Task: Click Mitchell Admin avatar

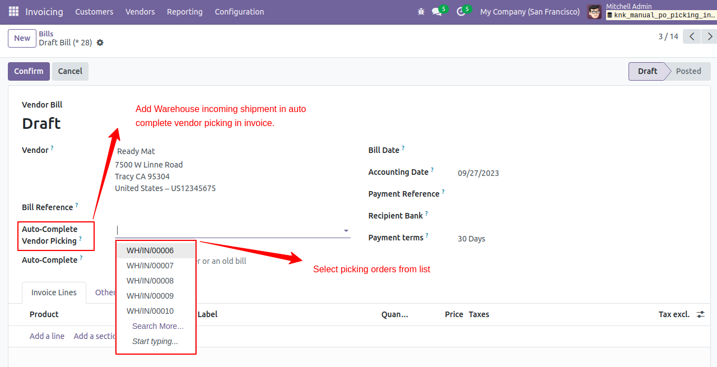Action: [594, 11]
